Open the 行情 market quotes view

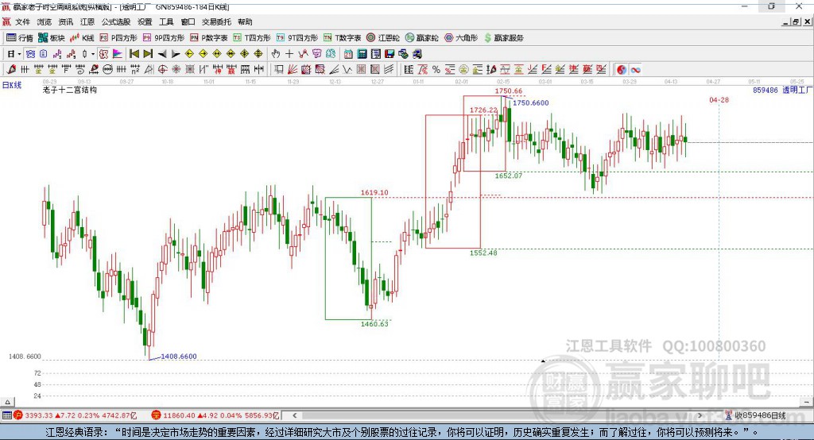20,38
